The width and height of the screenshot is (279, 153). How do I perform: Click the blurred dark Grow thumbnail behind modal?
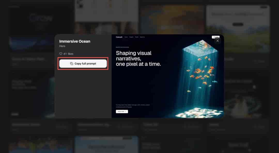pyautogui.click(x=41, y=28)
